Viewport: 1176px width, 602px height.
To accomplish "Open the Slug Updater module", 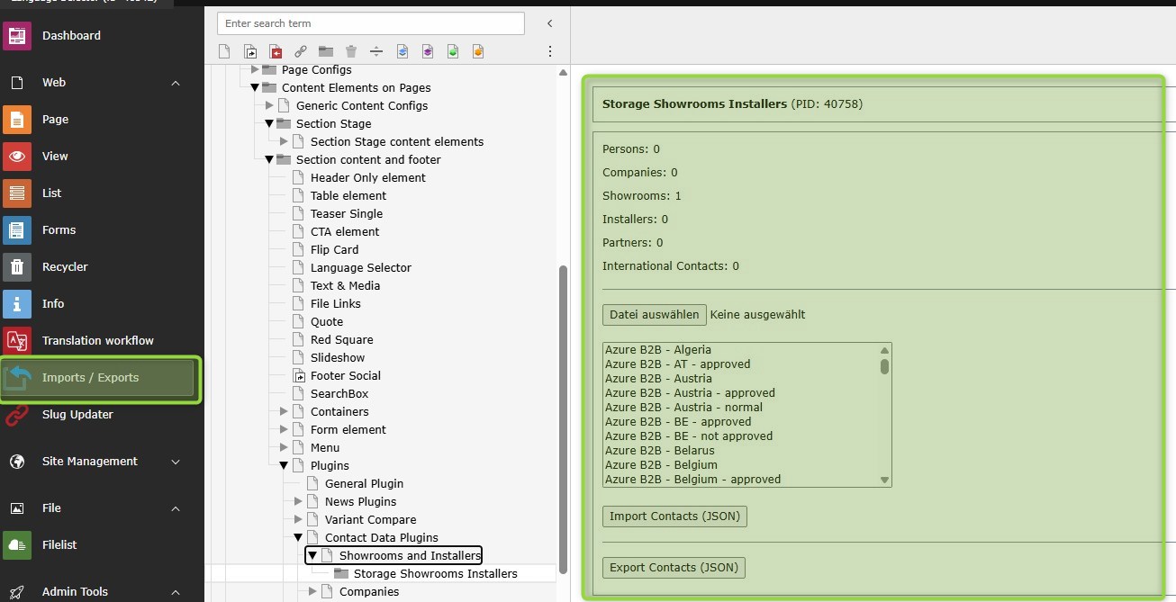I will [x=77, y=415].
